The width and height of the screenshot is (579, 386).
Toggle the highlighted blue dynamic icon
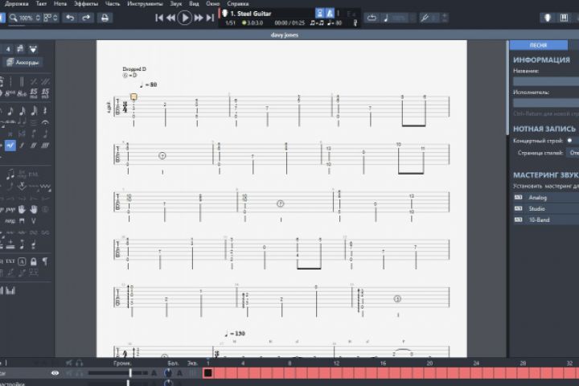click(10, 146)
